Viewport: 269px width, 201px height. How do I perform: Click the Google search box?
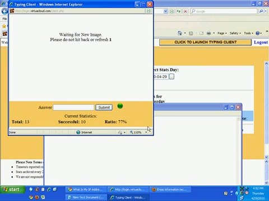click(x=224, y=11)
